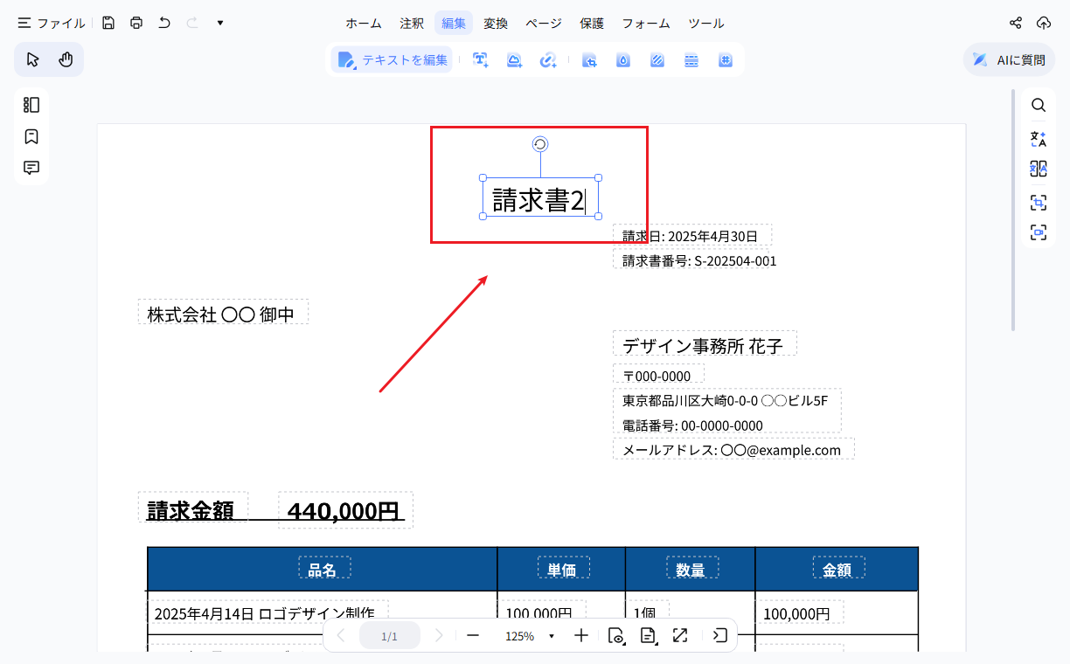Click the icon below translate in sidebar
Screen dimensions: 1070x664
(x=1039, y=169)
